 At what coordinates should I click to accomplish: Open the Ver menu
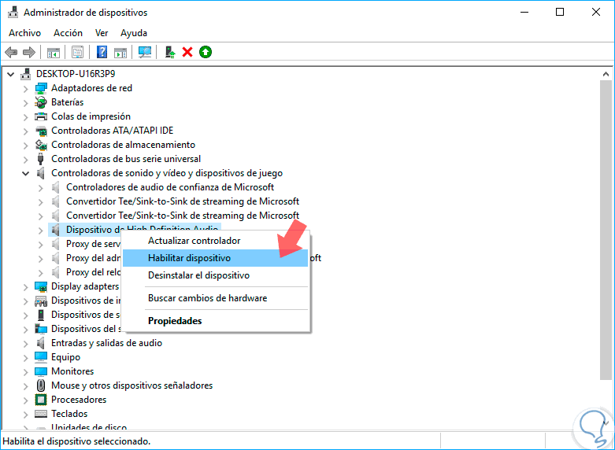pyautogui.click(x=102, y=33)
